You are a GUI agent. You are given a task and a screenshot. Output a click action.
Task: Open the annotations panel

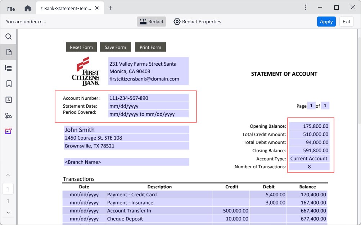tap(8, 99)
